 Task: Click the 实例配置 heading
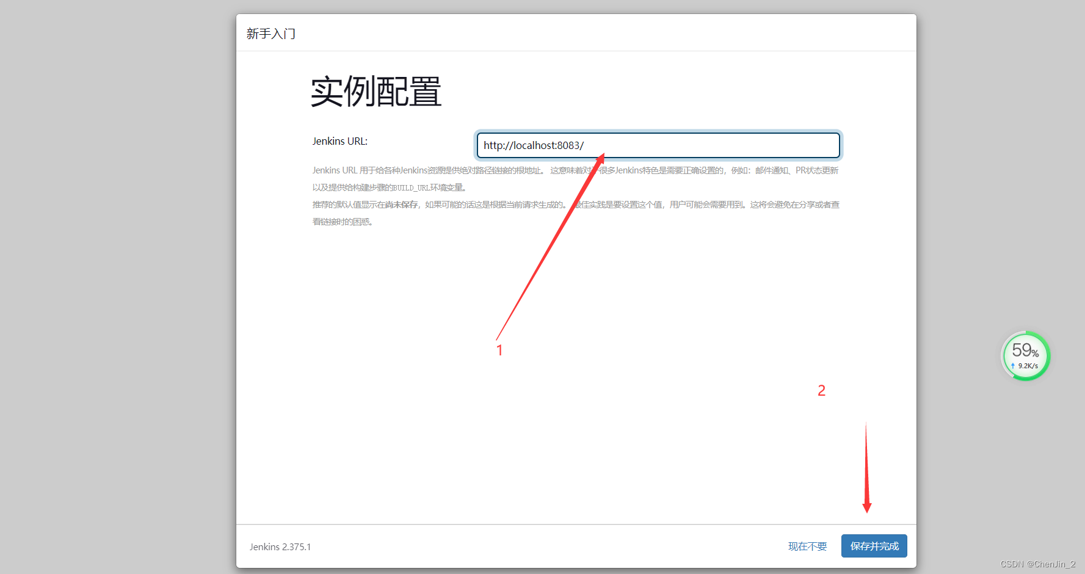pos(376,92)
